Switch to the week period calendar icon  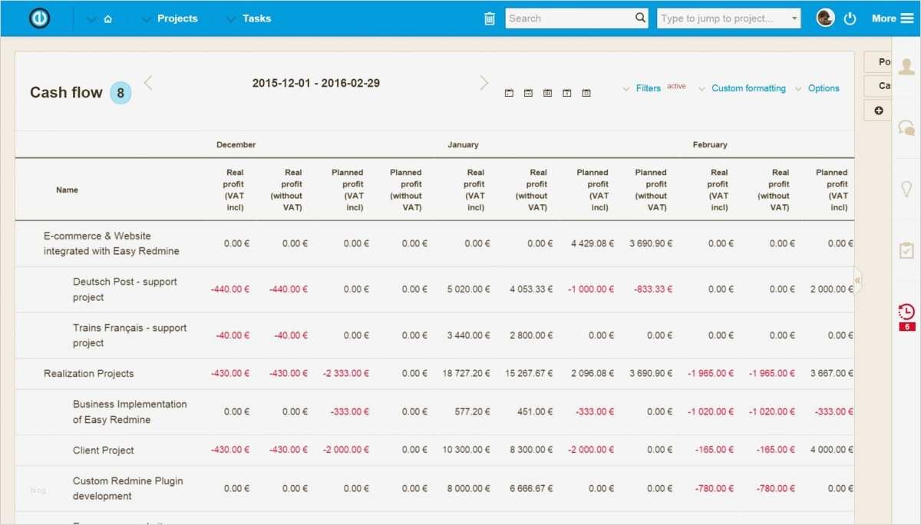click(528, 93)
